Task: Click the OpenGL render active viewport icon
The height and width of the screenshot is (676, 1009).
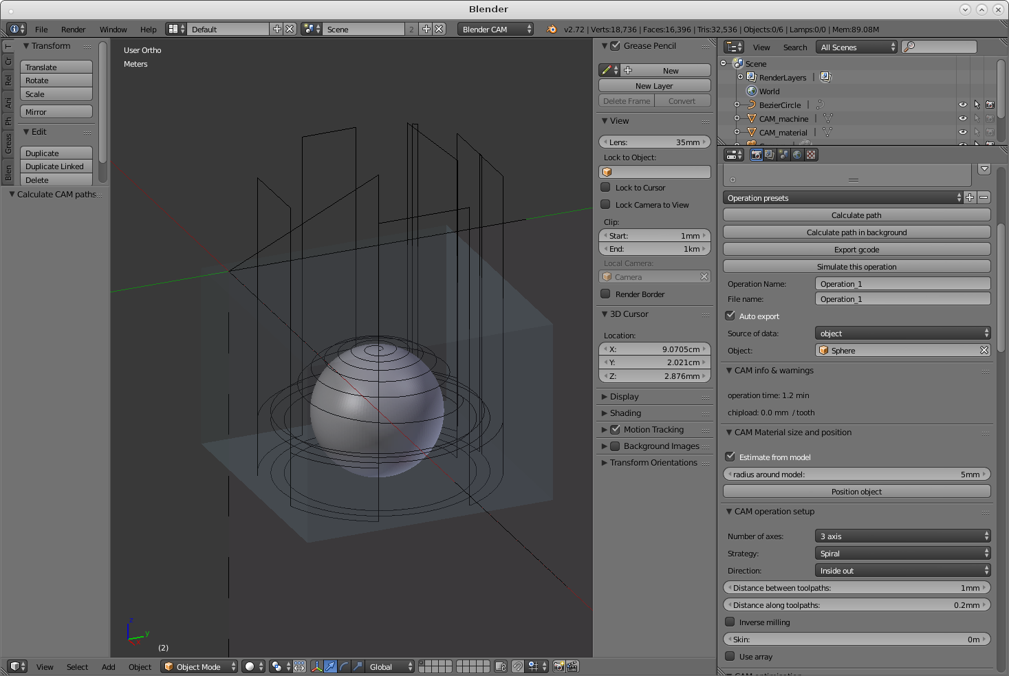Action: click(x=558, y=666)
